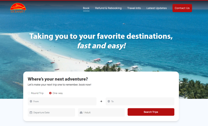Click the location pin icon in From field
The height and width of the screenshot is (126, 208).
coord(31,101)
